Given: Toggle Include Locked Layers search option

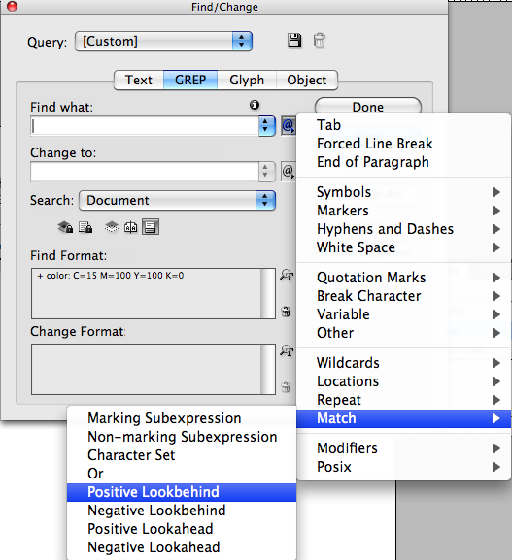Looking at the screenshot, I should coord(65,227).
